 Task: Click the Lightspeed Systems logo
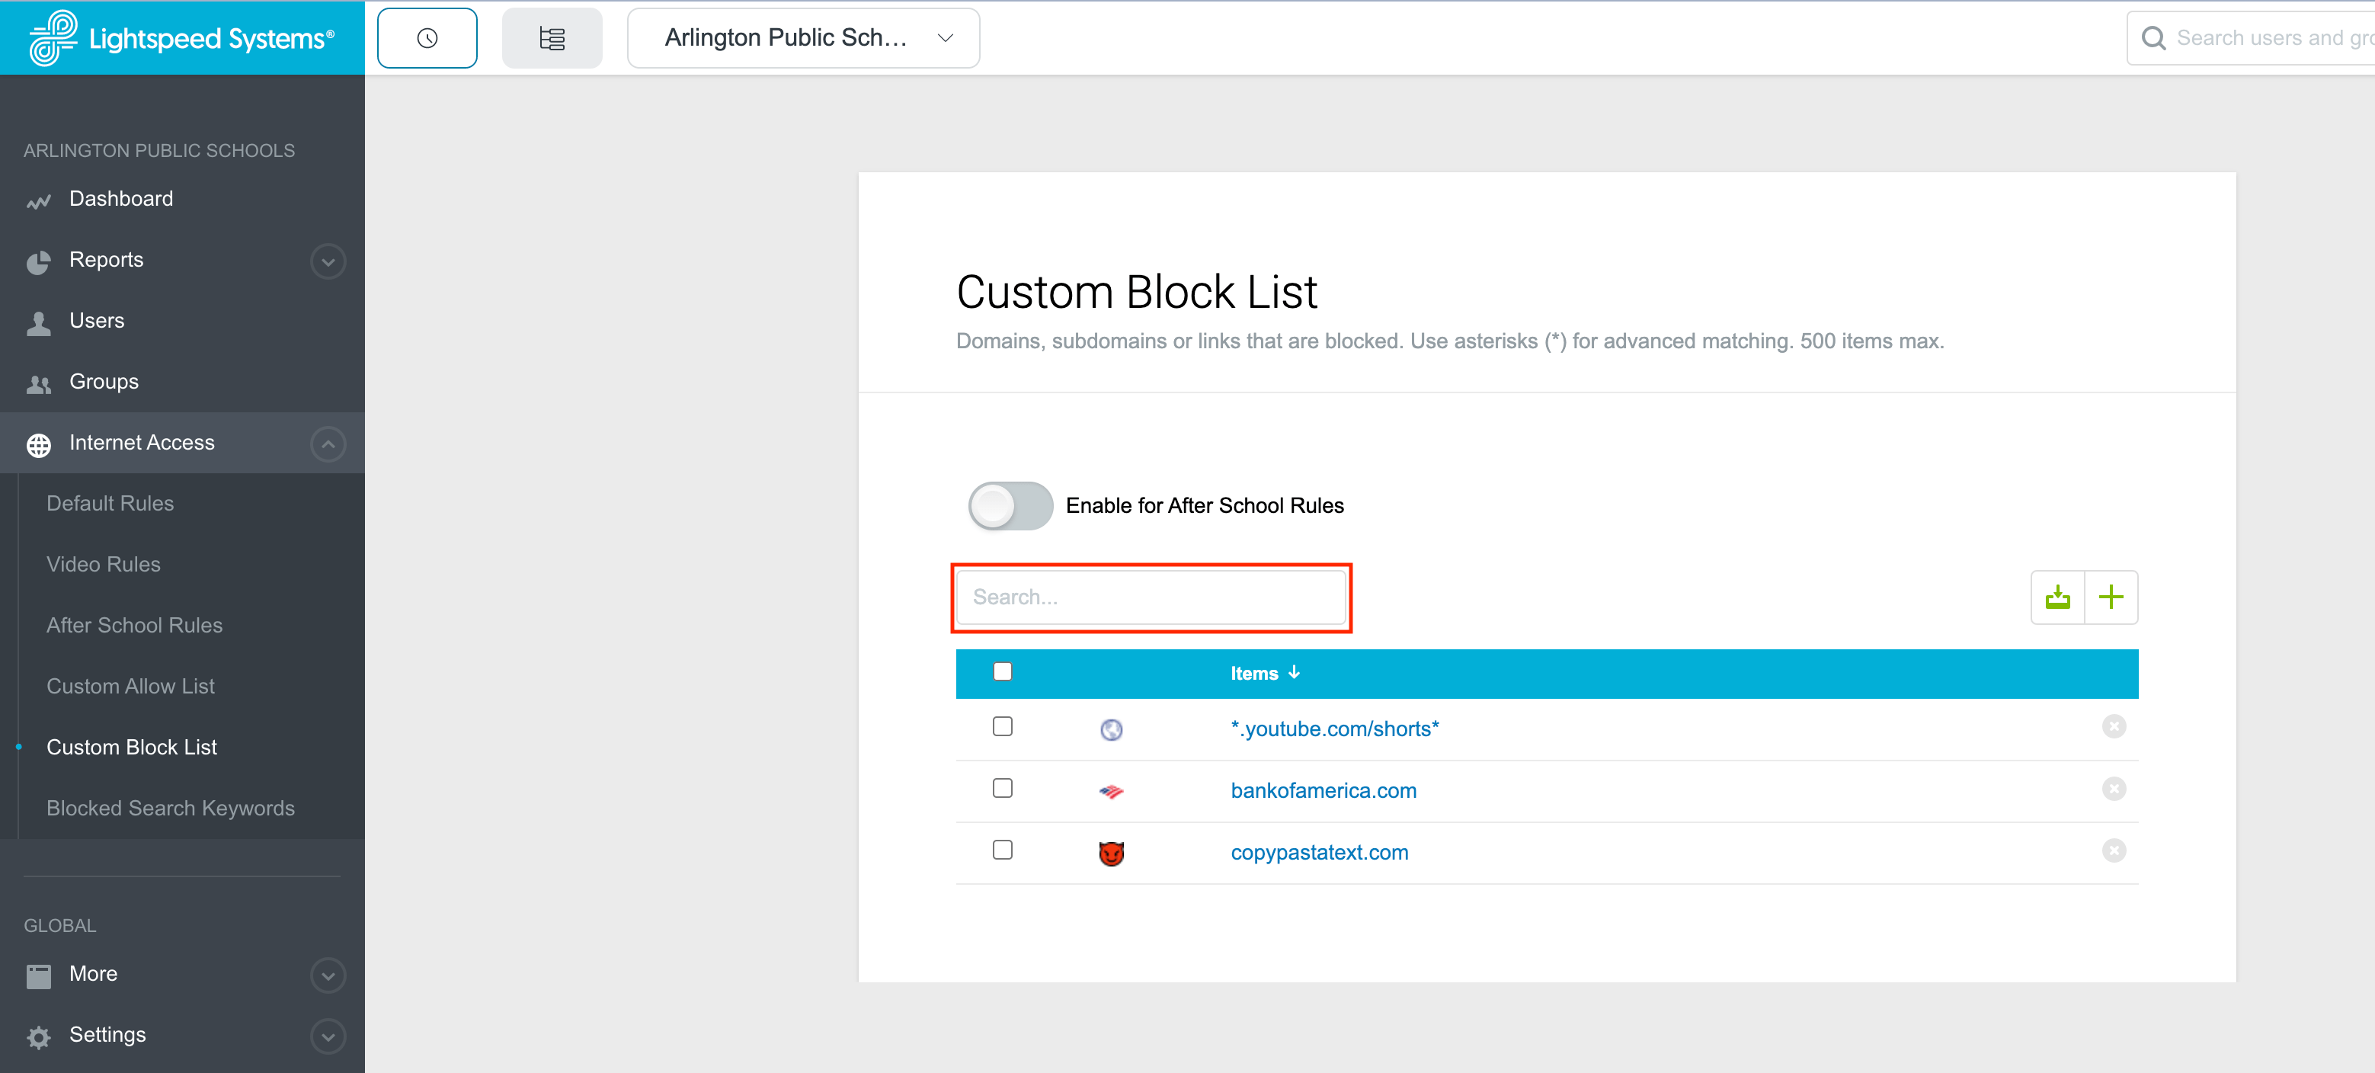pos(181,37)
